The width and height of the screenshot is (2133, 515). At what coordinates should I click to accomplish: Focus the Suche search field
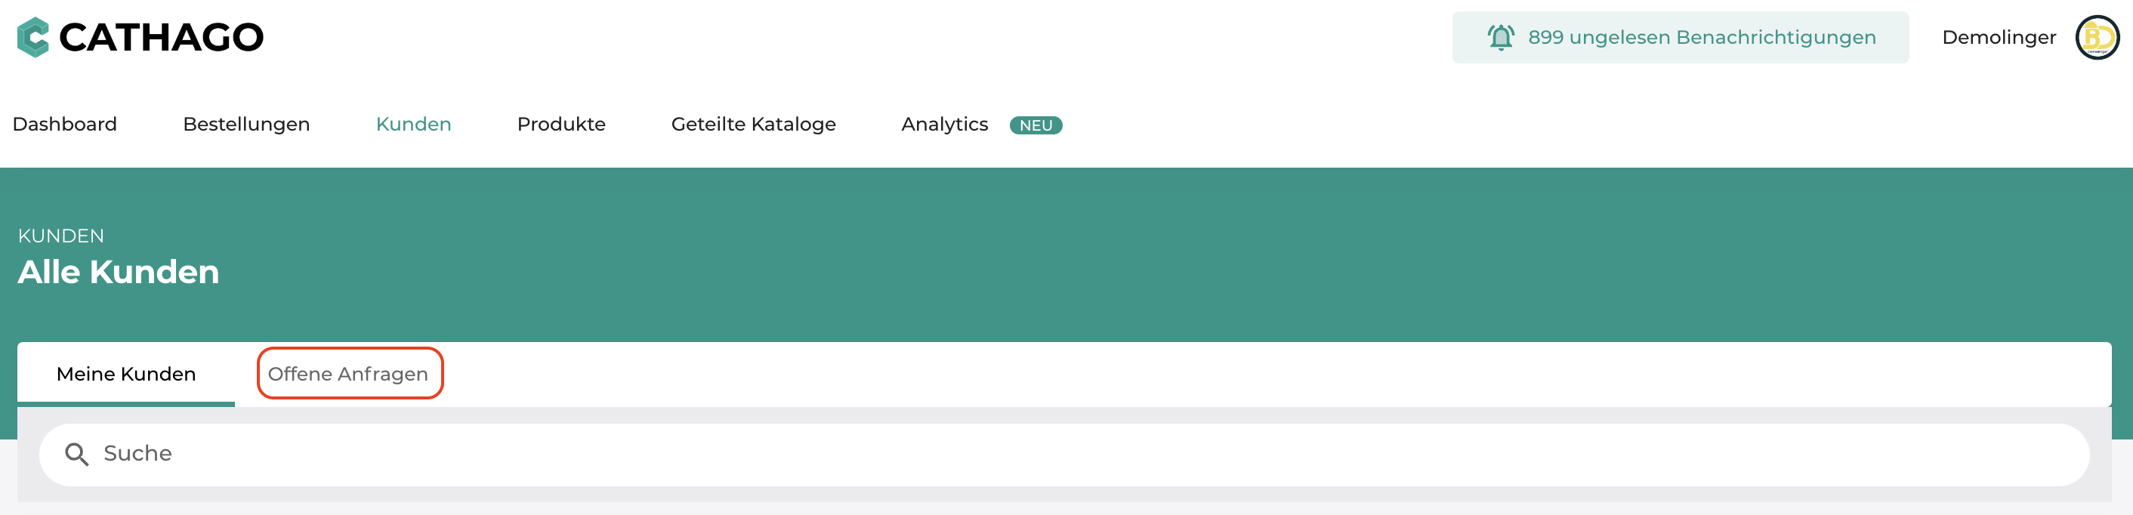pos(1064,455)
